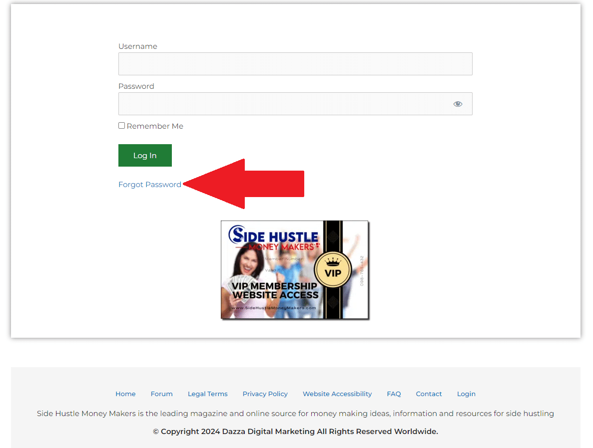Click the Remember Me label text

155,126
